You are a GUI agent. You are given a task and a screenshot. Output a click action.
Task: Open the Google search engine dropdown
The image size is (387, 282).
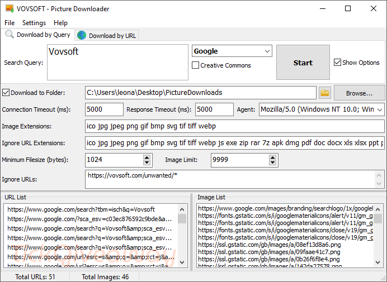(x=232, y=51)
